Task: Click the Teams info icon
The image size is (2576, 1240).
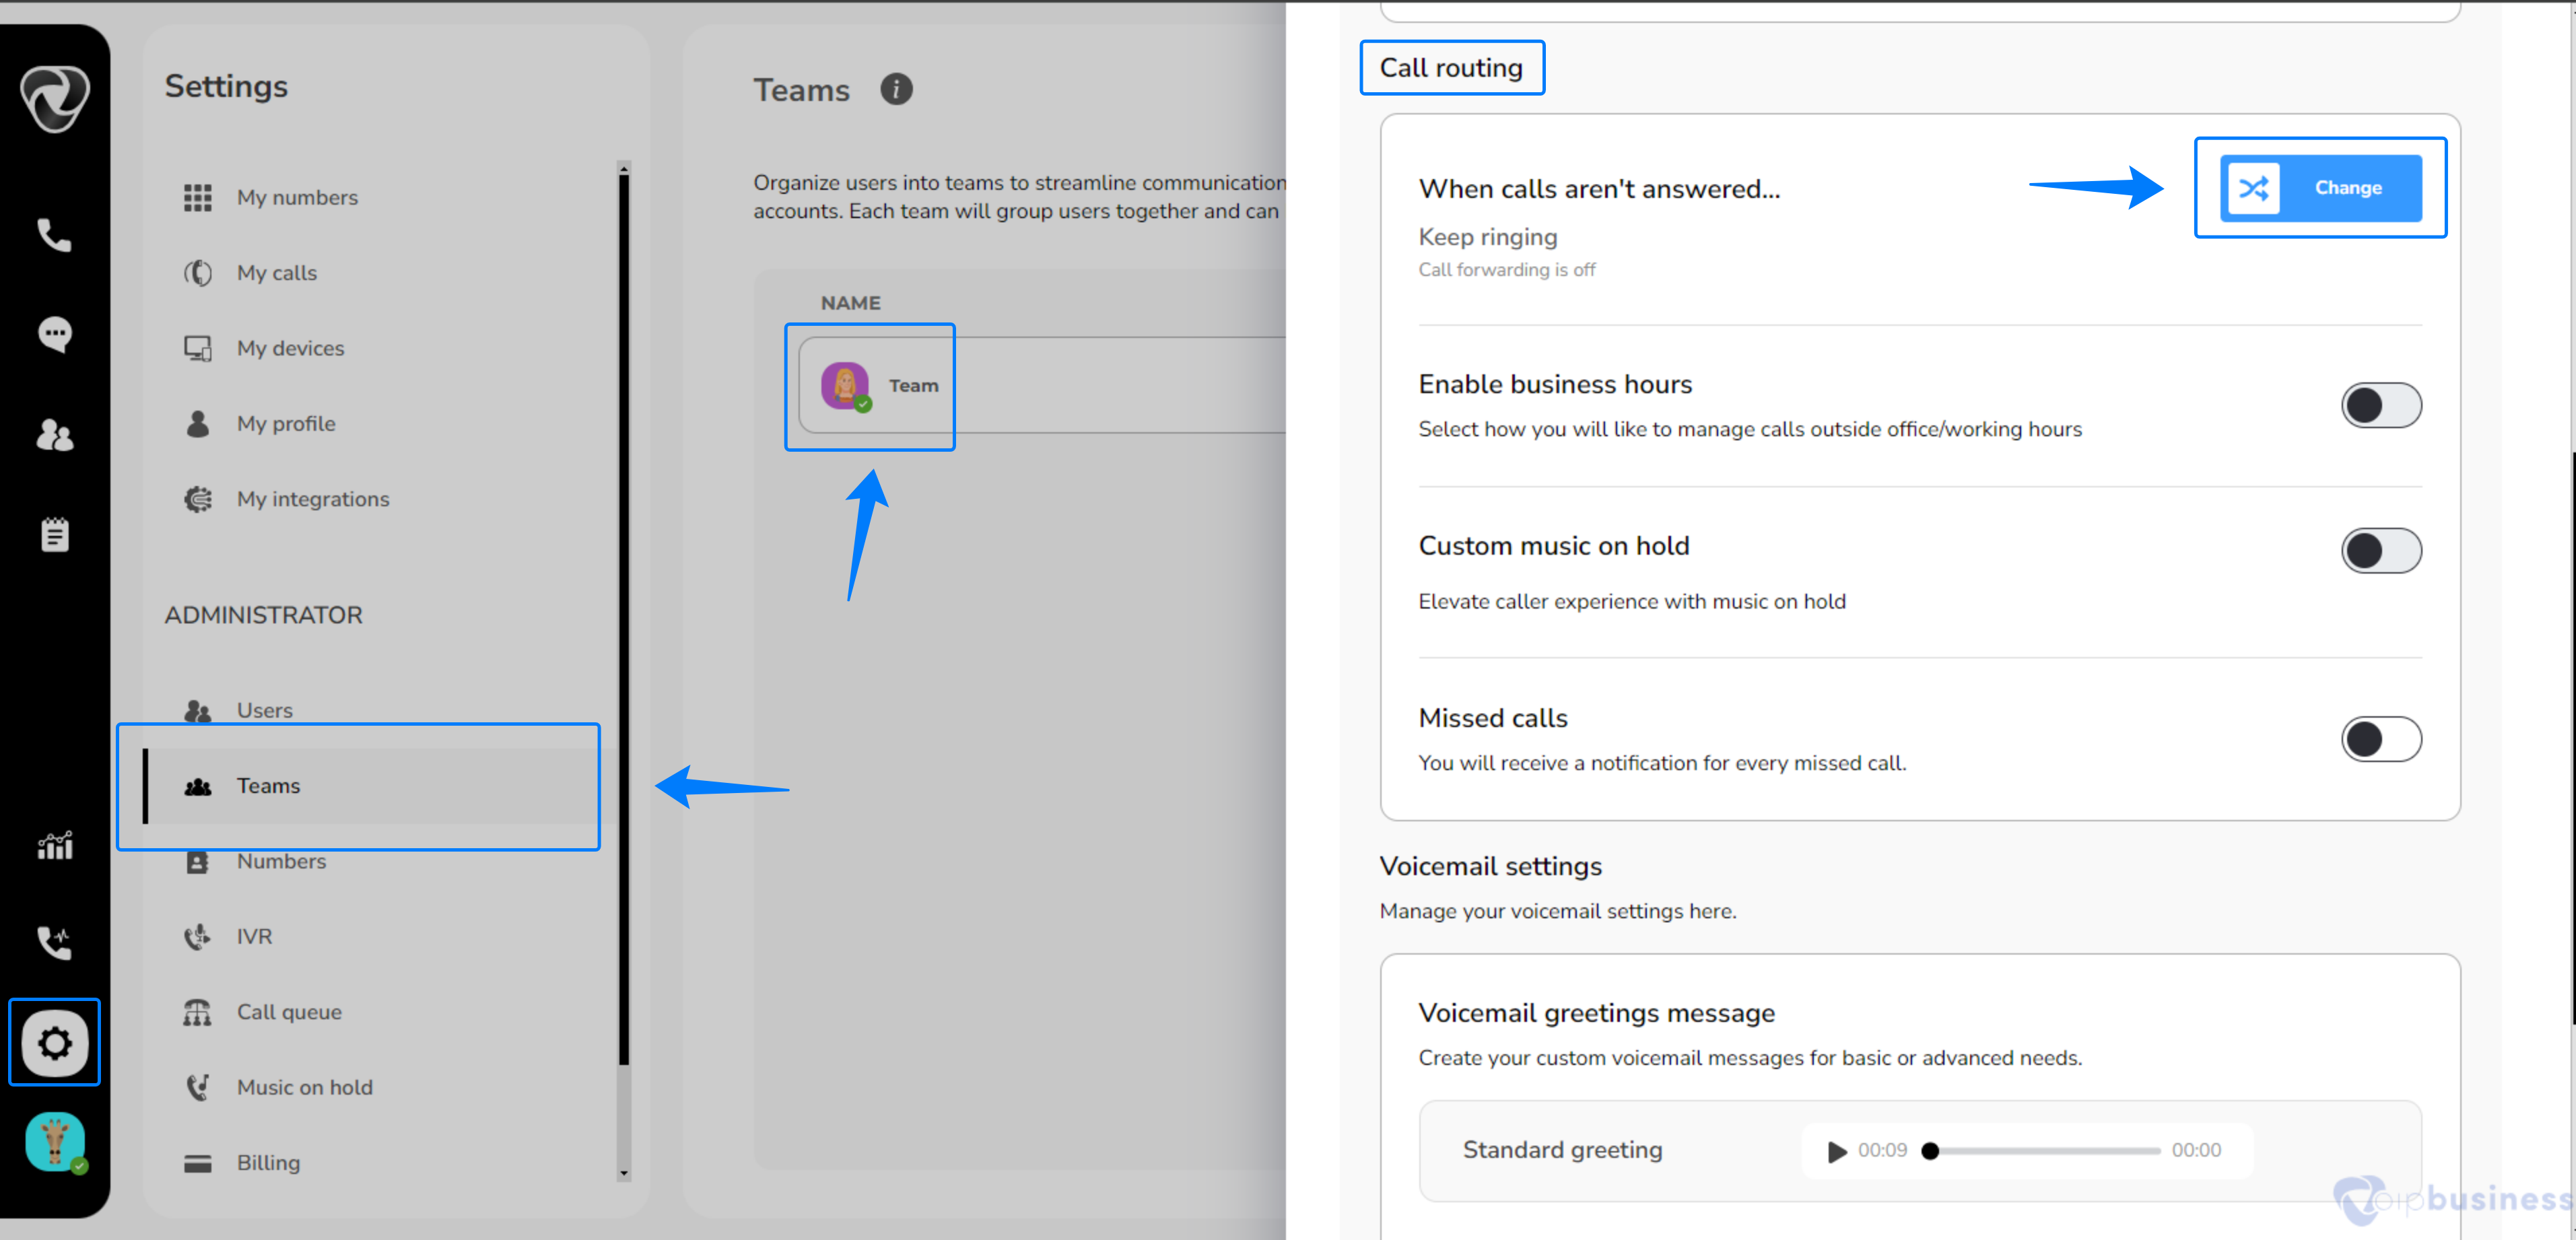Action: coord(896,89)
